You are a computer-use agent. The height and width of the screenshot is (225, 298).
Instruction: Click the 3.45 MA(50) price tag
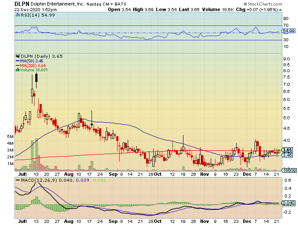[x=287, y=155]
